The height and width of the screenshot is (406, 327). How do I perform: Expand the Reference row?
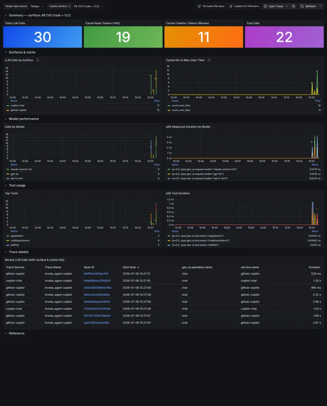coord(6,333)
